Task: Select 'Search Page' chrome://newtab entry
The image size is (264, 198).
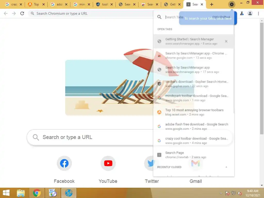Action: (x=193, y=155)
